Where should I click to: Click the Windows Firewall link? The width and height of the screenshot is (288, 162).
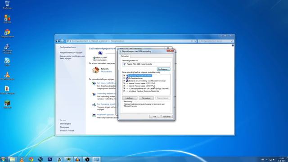[67, 130]
